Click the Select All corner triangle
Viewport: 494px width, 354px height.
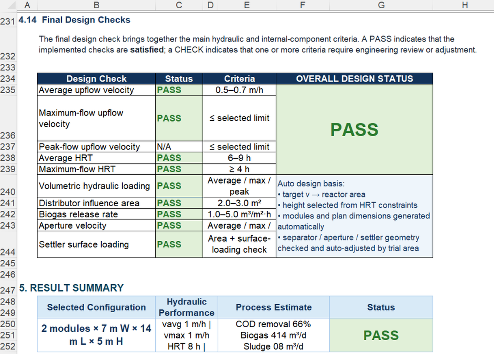coord(11,5)
